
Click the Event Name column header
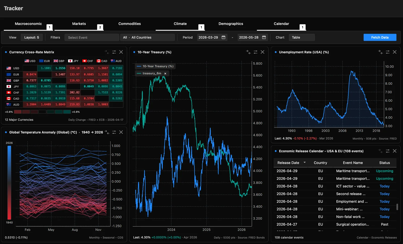click(353, 163)
